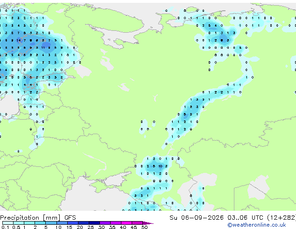Pick the 1–2 mm legend swatch

pos(29,223)
